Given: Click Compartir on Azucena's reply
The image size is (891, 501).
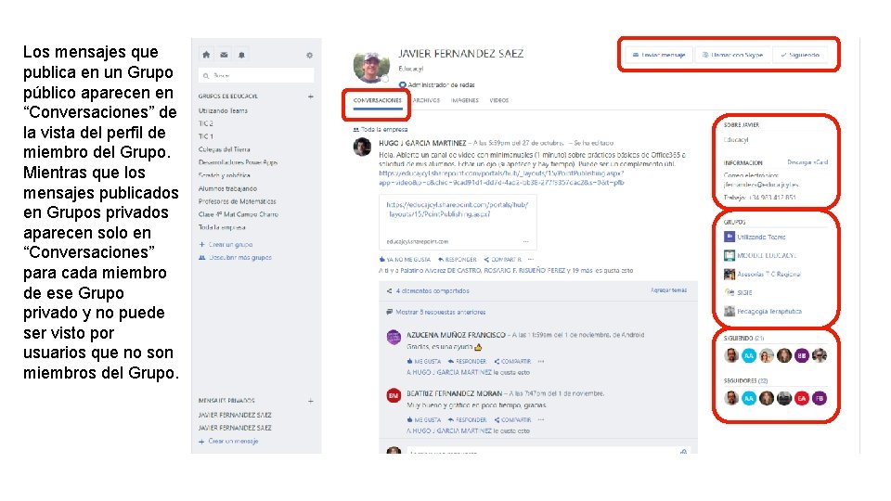Looking at the screenshot, I should (x=512, y=361).
